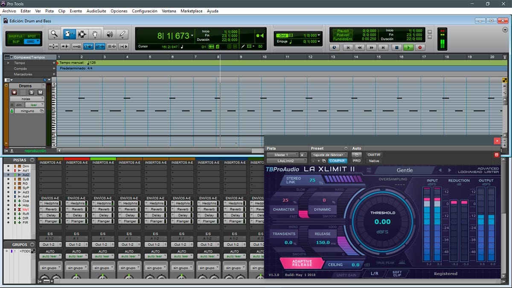
Task: Toggle the Pre-roll button
Action: [343, 31]
